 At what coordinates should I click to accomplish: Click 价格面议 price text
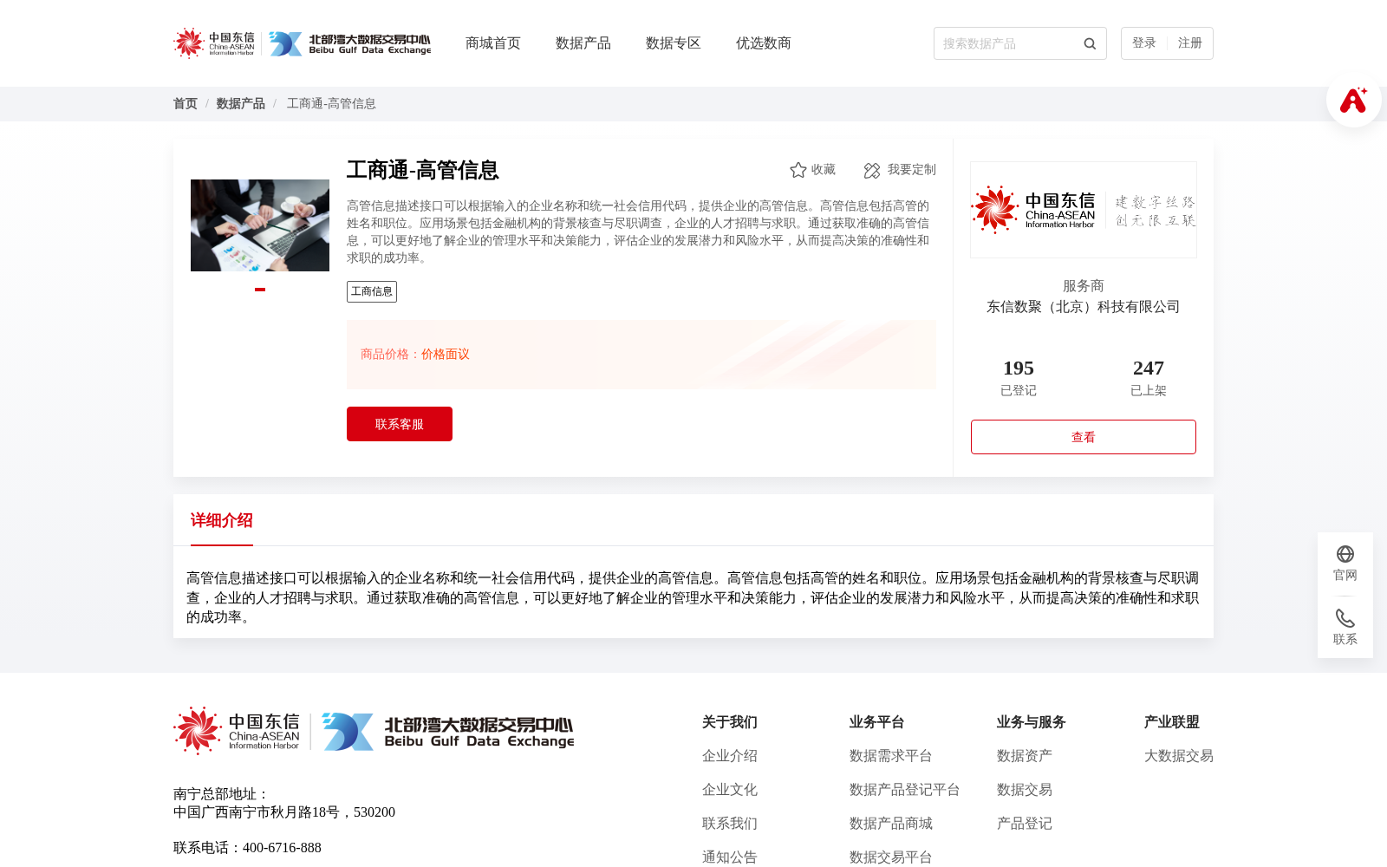pos(446,355)
